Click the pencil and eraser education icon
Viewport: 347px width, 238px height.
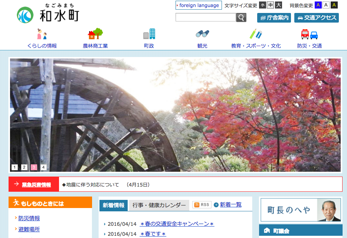(256, 34)
